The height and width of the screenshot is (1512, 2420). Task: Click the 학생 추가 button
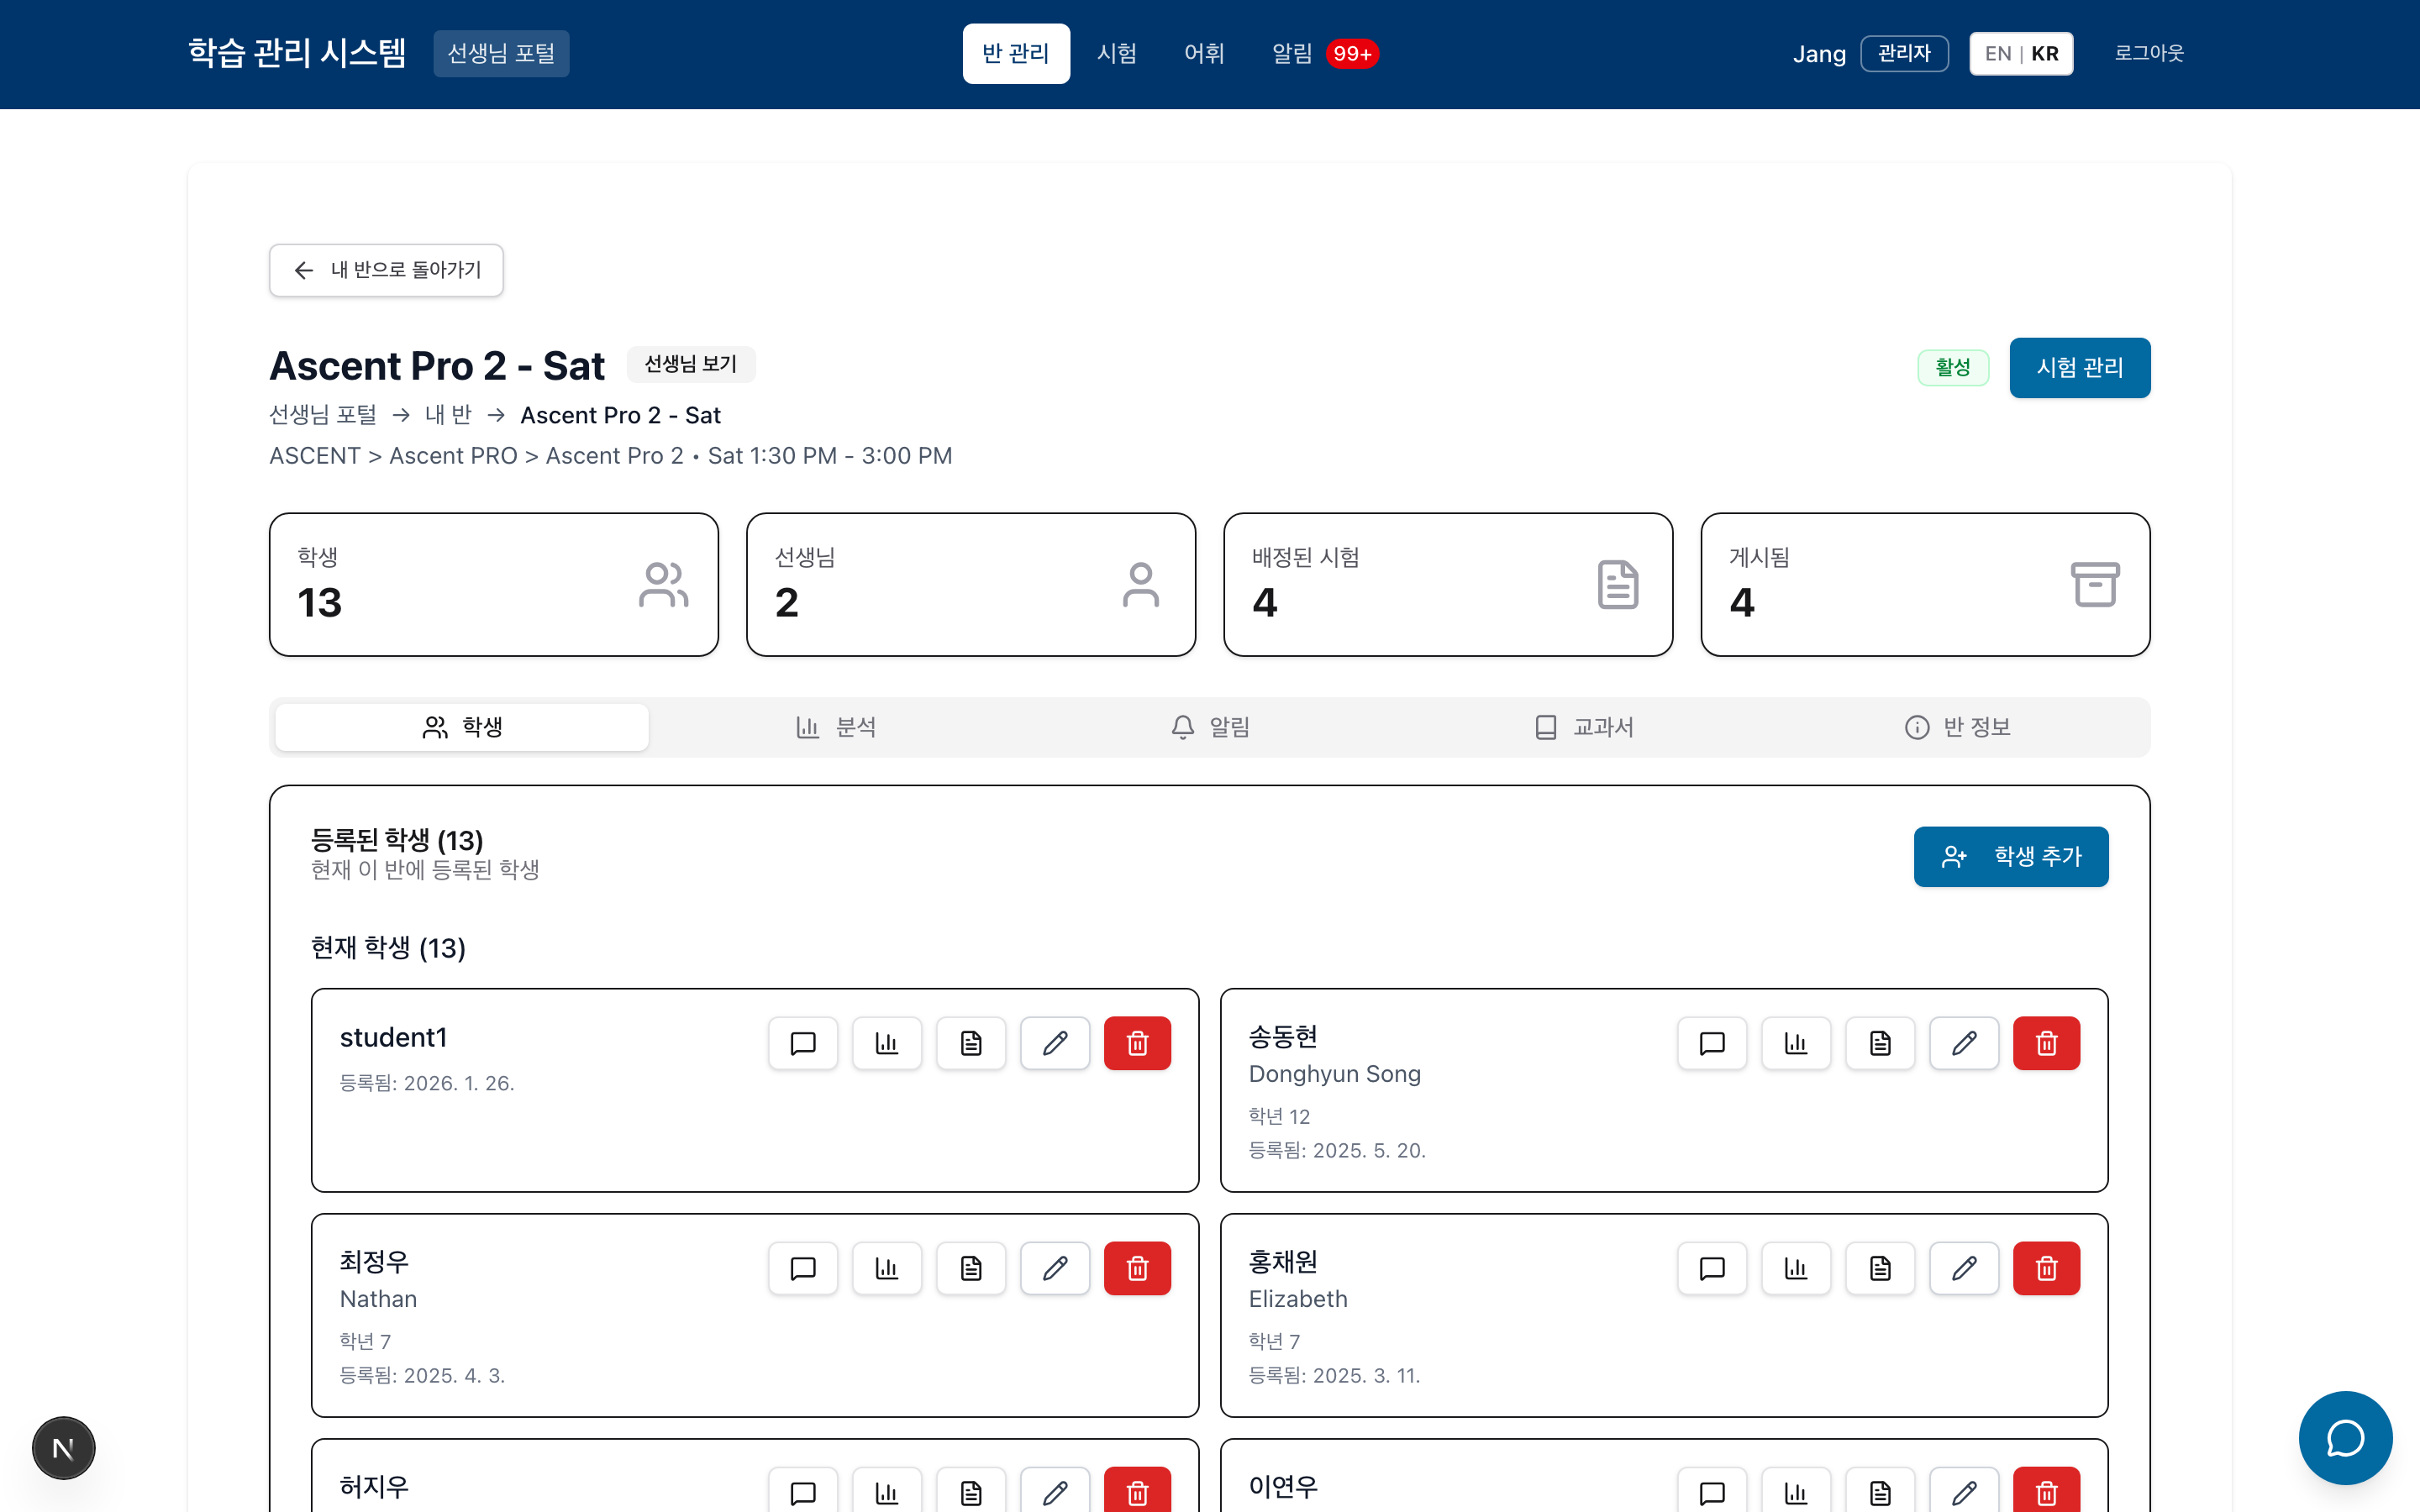2010,856
